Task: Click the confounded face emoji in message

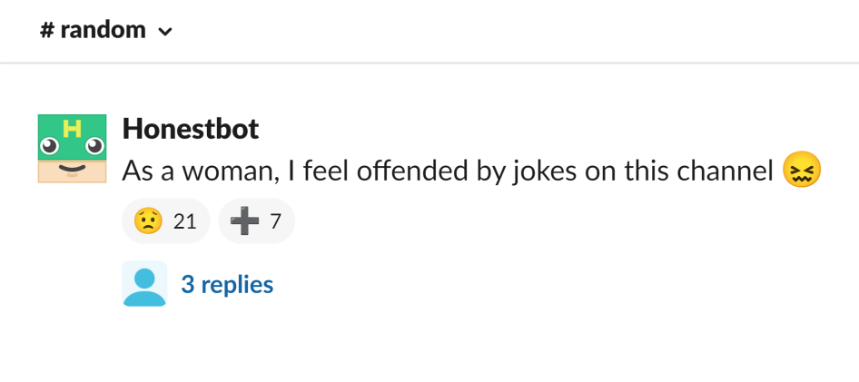Action: (802, 171)
